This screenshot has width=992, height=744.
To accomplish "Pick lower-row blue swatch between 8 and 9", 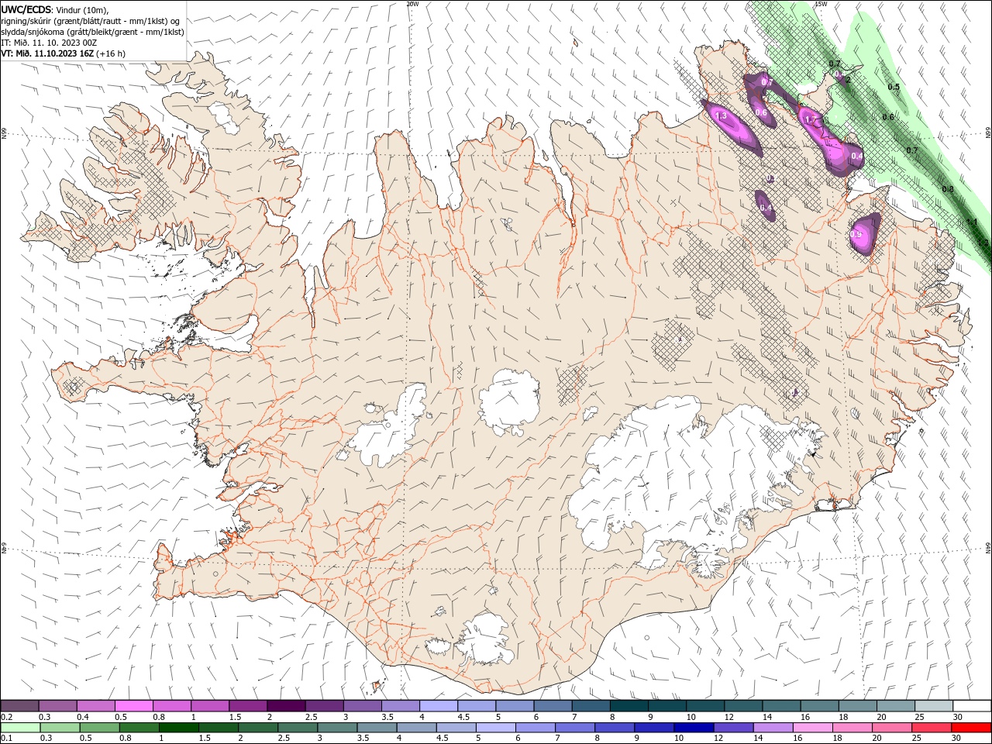I will [614, 728].
